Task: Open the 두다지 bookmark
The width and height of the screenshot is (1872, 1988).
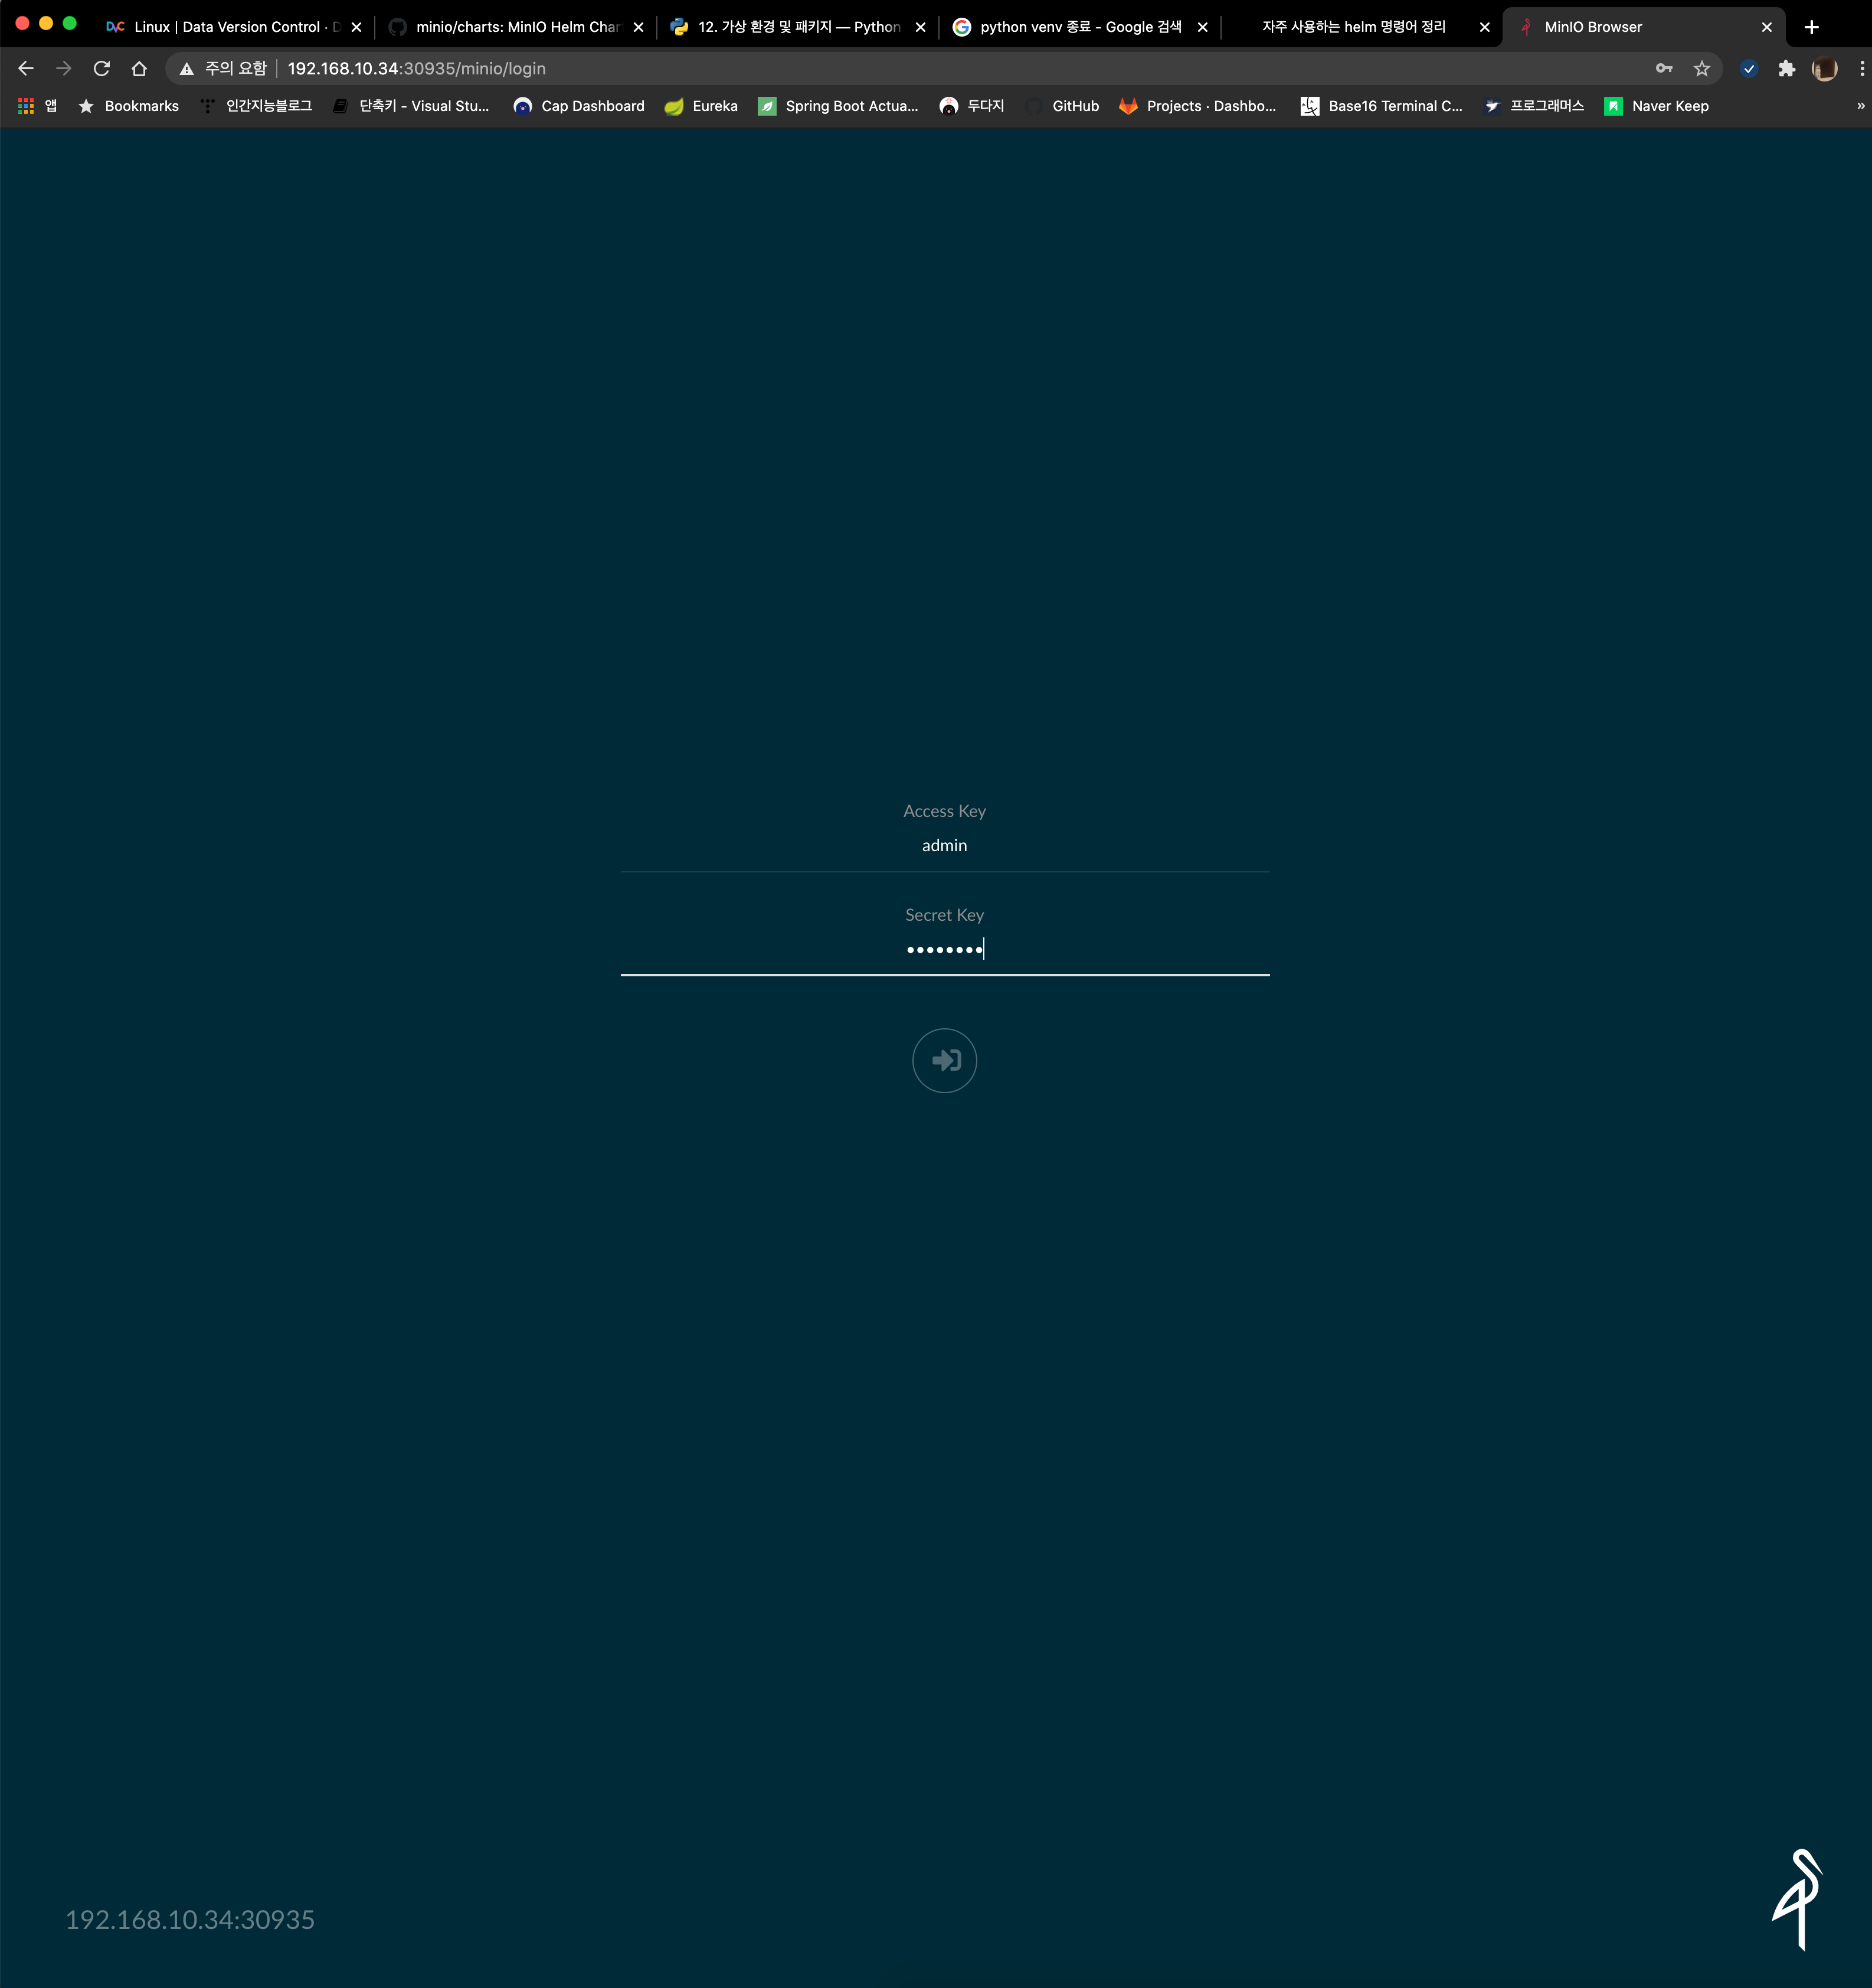Action: [972, 106]
